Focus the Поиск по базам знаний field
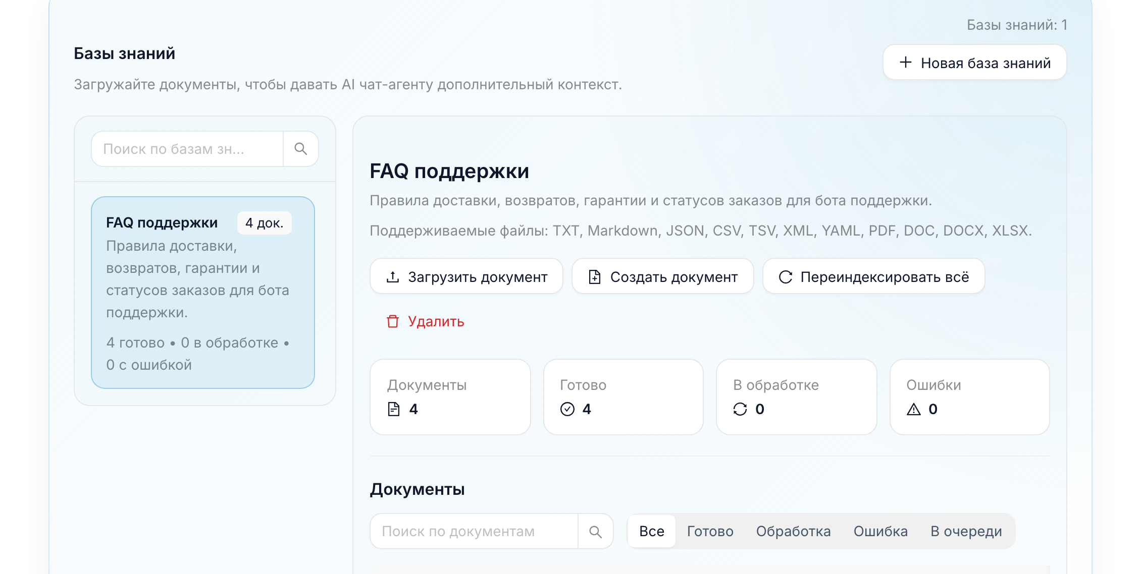This screenshot has width=1141, height=574. coord(187,149)
